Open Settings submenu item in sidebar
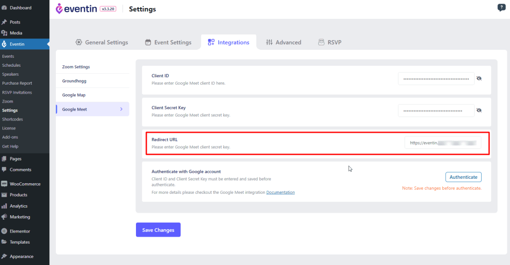The image size is (510, 265). pyautogui.click(x=10, y=111)
